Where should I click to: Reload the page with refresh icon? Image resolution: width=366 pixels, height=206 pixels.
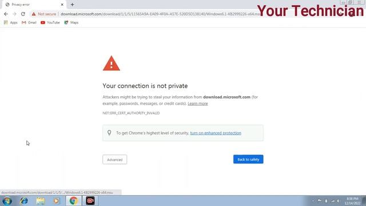click(x=23, y=14)
